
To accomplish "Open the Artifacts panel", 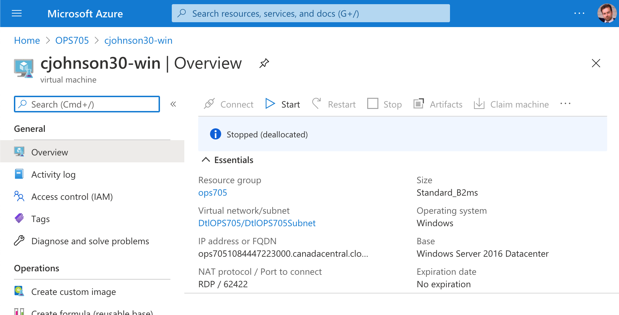I will click(x=419, y=104).
